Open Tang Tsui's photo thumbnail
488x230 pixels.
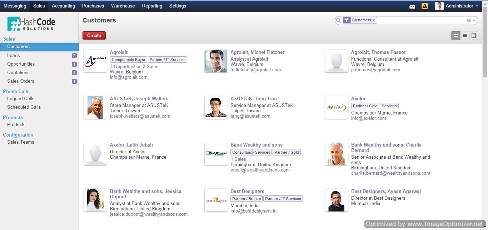click(x=216, y=107)
